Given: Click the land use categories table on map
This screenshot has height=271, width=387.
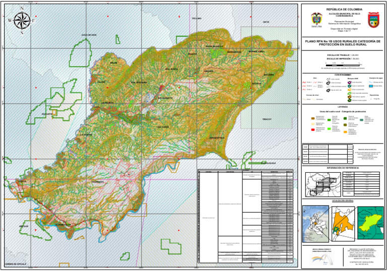Looking at the screenshot, I should 245,216.
